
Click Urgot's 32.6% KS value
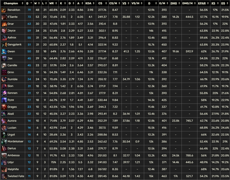(215, 135)
